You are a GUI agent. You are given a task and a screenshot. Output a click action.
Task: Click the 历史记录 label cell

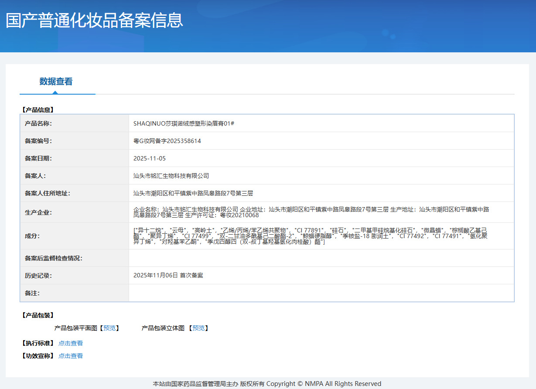(x=75, y=276)
